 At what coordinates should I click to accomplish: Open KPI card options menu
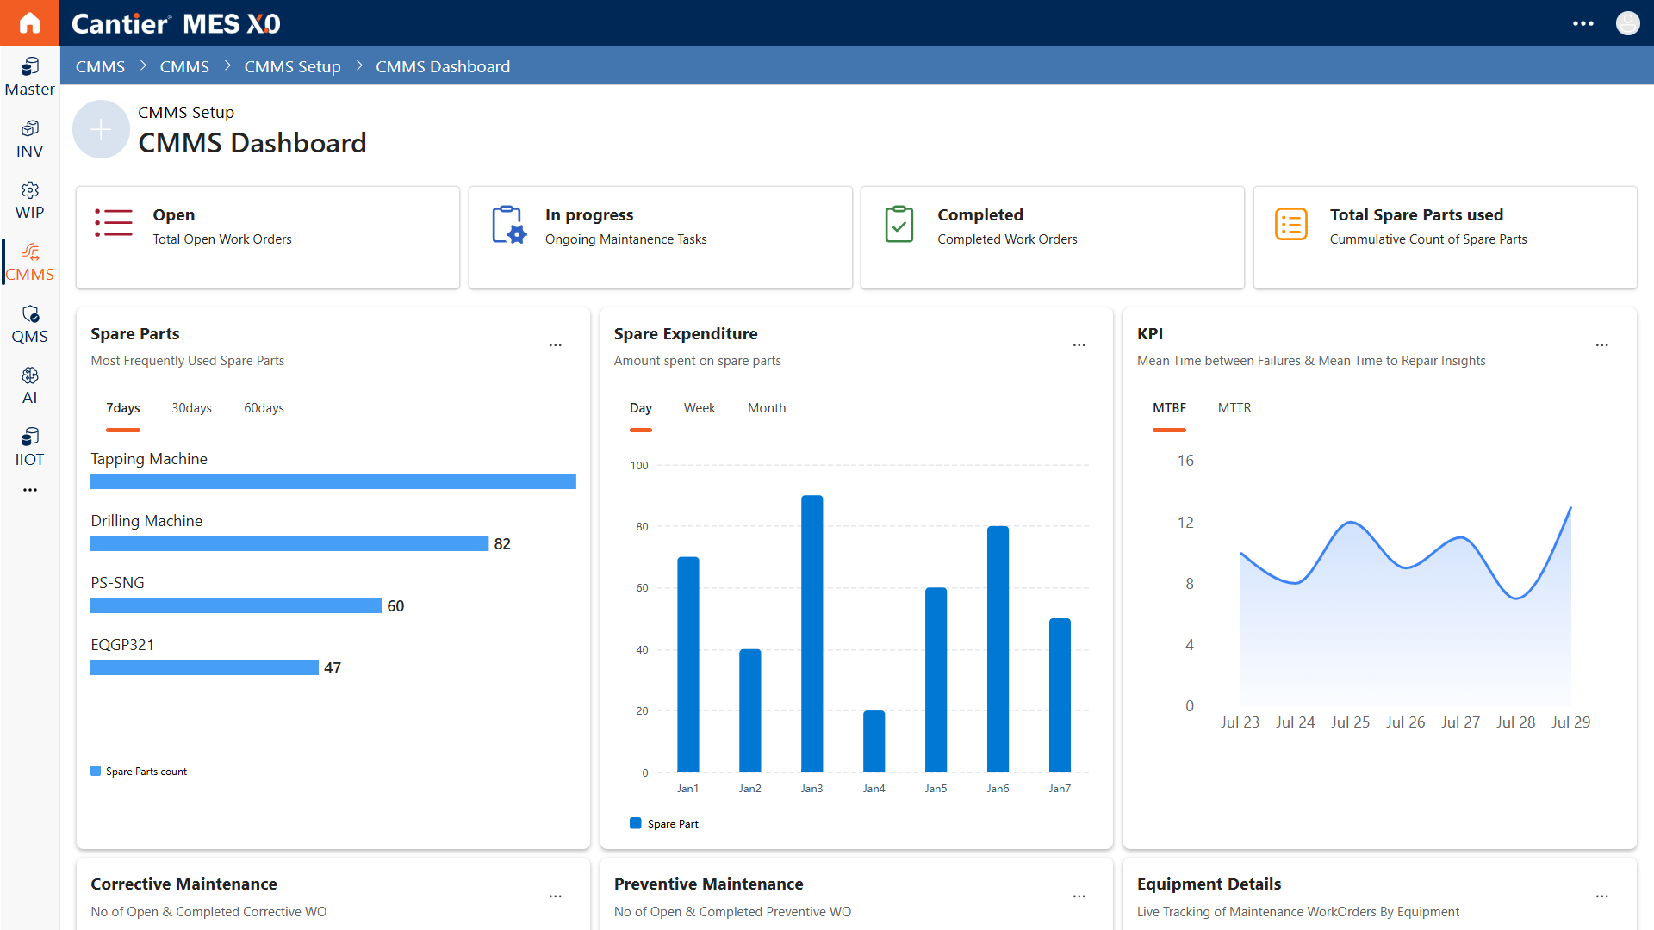coord(1602,345)
